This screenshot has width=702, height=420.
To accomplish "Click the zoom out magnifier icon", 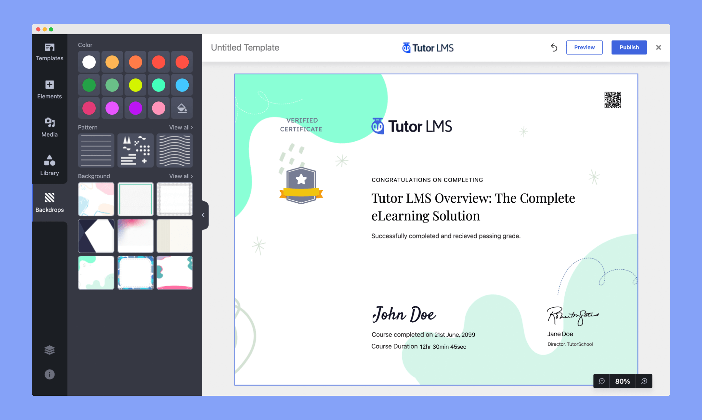I will (x=601, y=381).
